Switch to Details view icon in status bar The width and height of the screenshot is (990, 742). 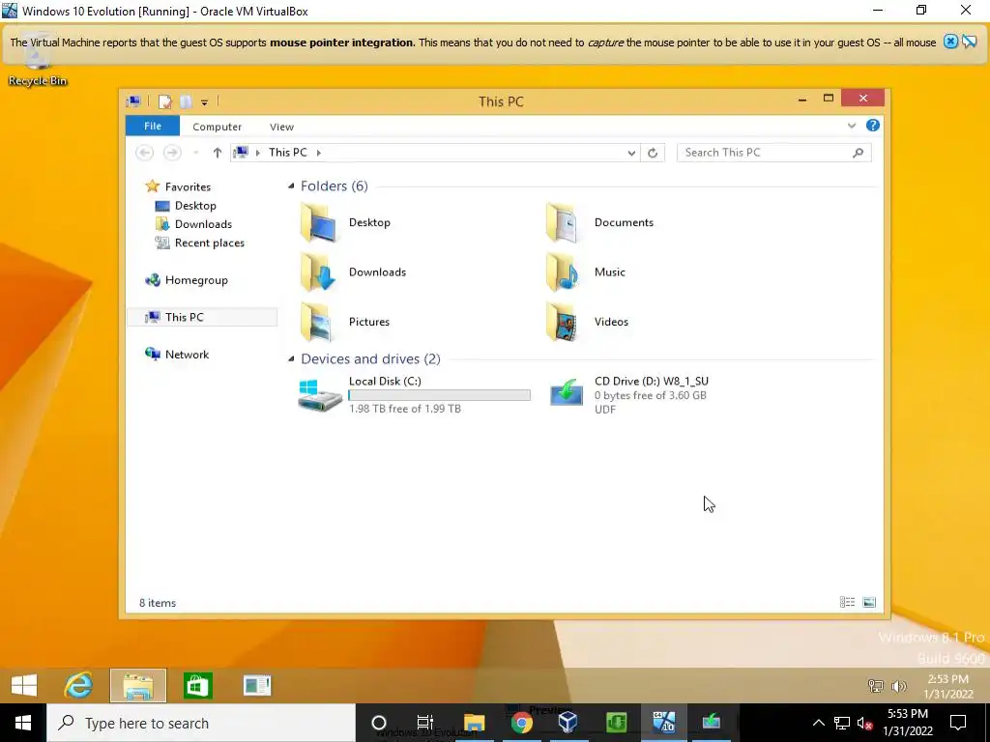coord(847,603)
